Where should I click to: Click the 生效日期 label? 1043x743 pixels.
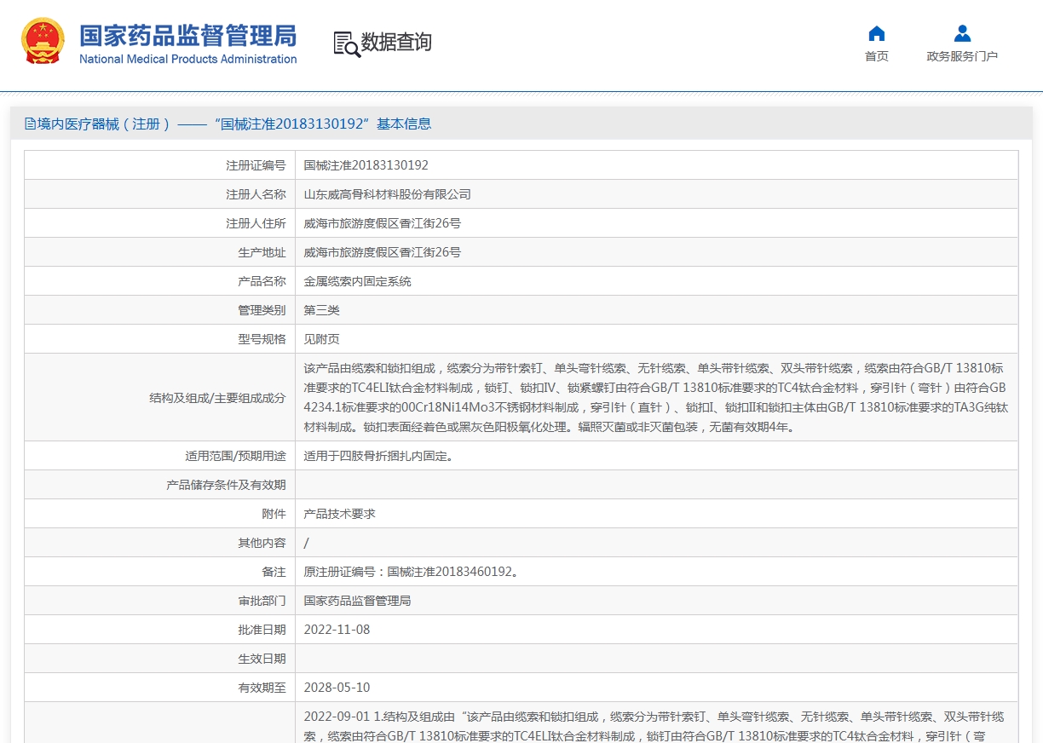coord(262,659)
